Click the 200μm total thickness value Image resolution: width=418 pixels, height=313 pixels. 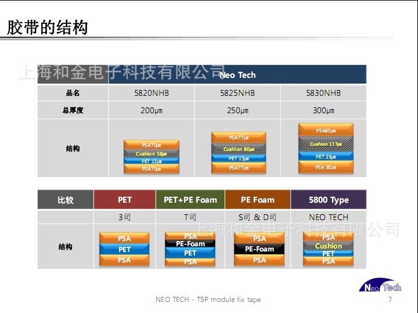151,110
